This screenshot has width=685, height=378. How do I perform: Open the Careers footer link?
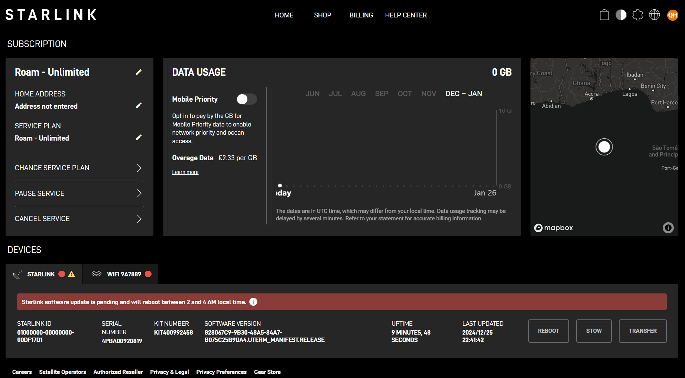[22, 372]
